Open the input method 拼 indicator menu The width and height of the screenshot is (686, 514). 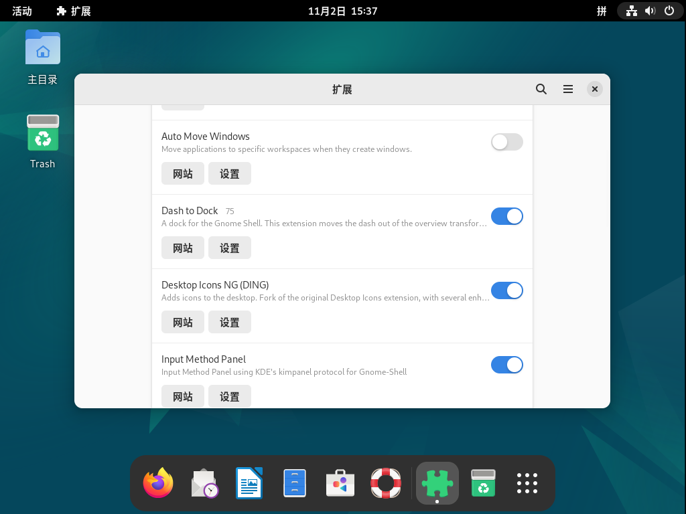[602, 11]
